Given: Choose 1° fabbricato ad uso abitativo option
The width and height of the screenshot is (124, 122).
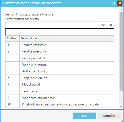Looking at the screenshot, I should coord(60,104).
